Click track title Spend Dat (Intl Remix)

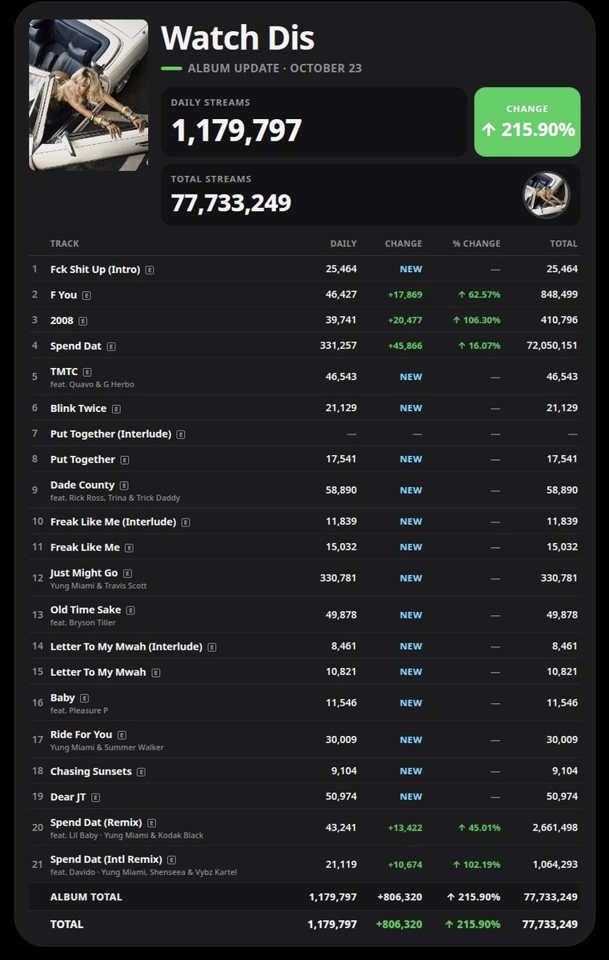coord(107,859)
